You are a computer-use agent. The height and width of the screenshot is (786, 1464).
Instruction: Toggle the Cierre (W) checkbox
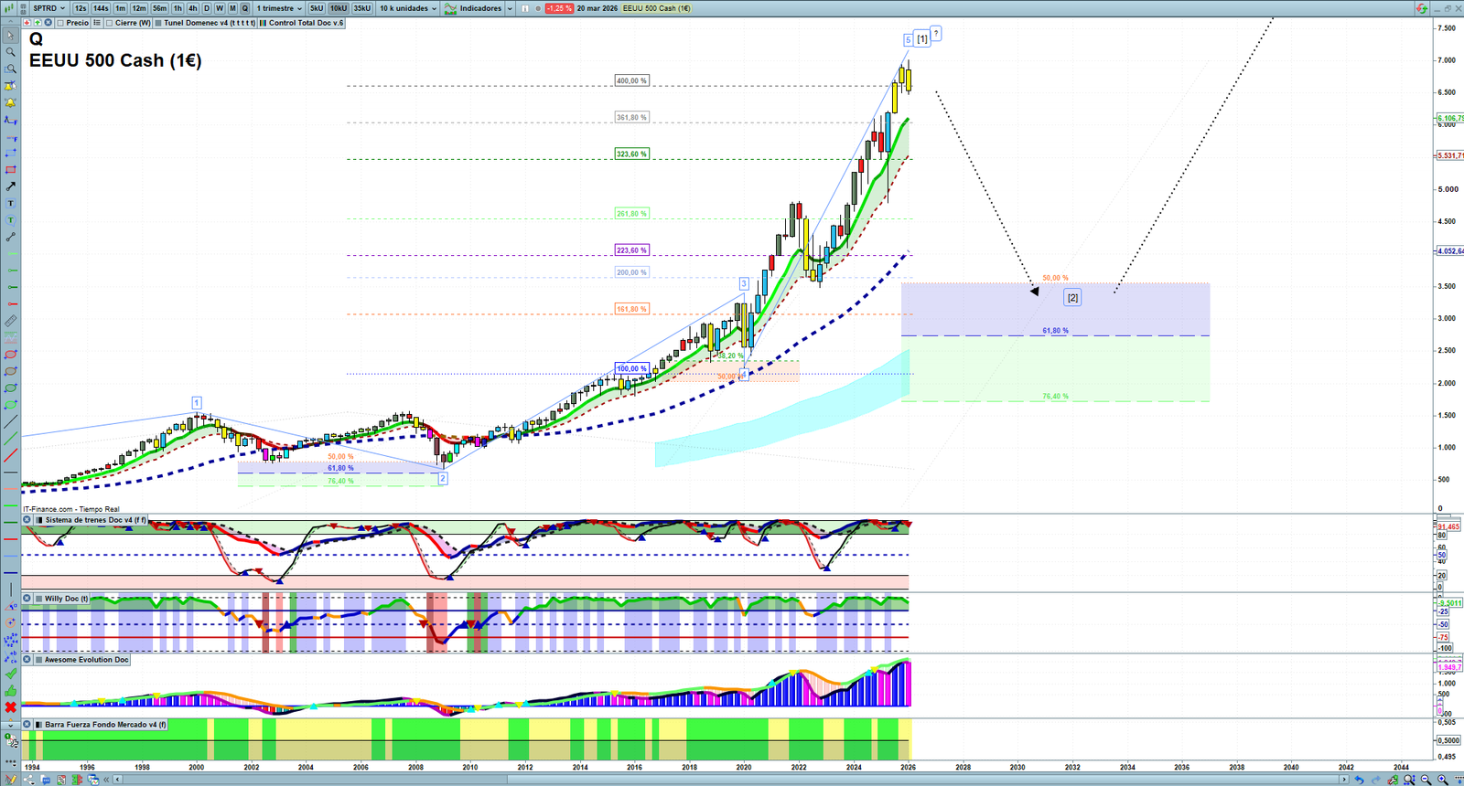pyautogui.click(x=110, y=23)
